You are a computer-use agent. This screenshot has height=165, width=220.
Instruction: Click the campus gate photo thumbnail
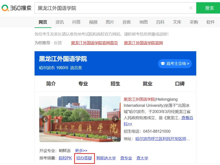click(80, 119)
